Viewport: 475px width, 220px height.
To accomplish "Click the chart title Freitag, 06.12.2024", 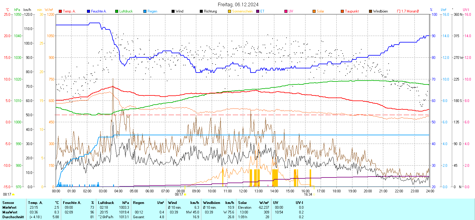I will point(238,4).
